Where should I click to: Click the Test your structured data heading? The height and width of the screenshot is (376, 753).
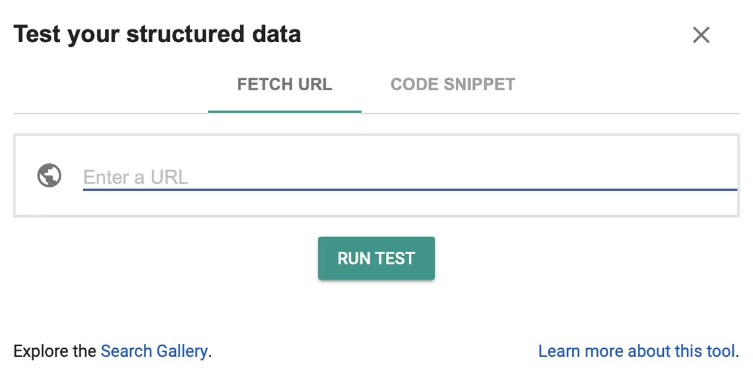pyautogui.click(x=157, y=34)
